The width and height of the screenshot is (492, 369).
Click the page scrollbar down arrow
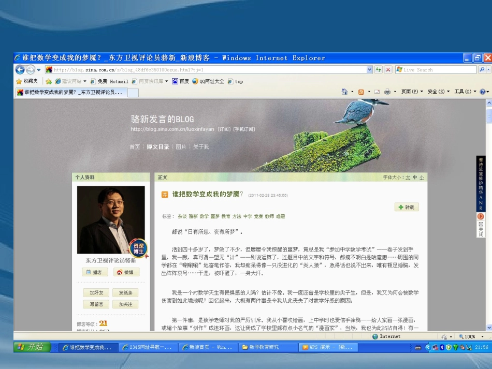(x=489, y=327)
